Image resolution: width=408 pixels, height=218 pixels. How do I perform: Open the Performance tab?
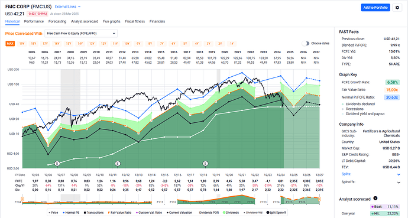click(x=34, y=21)
